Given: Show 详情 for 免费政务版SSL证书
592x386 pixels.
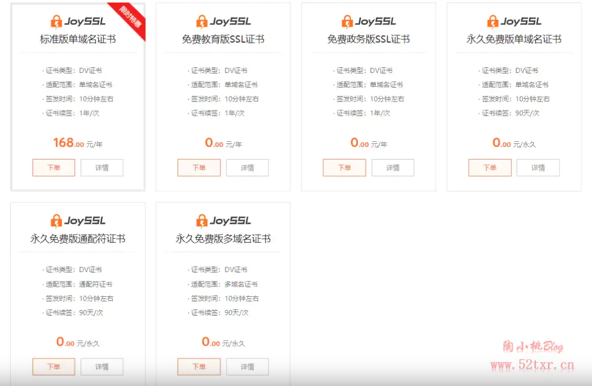Looking at the screenshot, I should tap(393, 168).
